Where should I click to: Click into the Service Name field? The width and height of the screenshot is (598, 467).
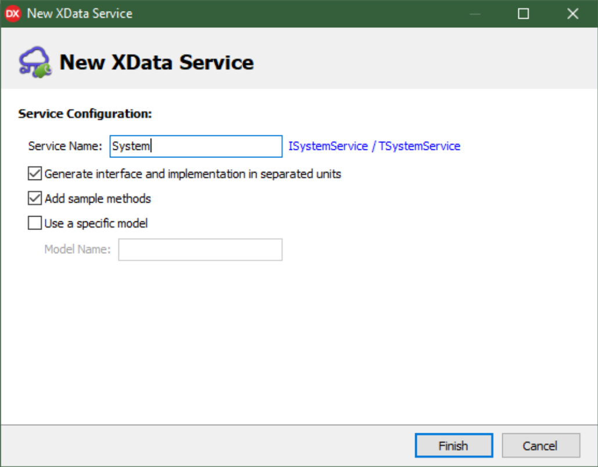(x=196, y=146)
